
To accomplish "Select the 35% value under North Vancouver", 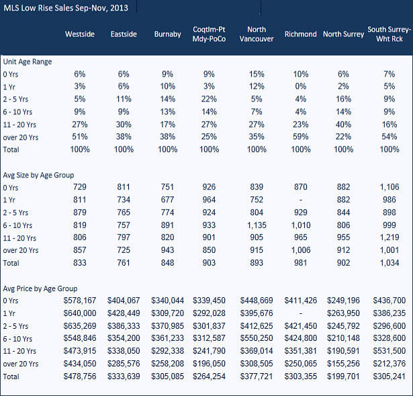I will click(257, 137).
